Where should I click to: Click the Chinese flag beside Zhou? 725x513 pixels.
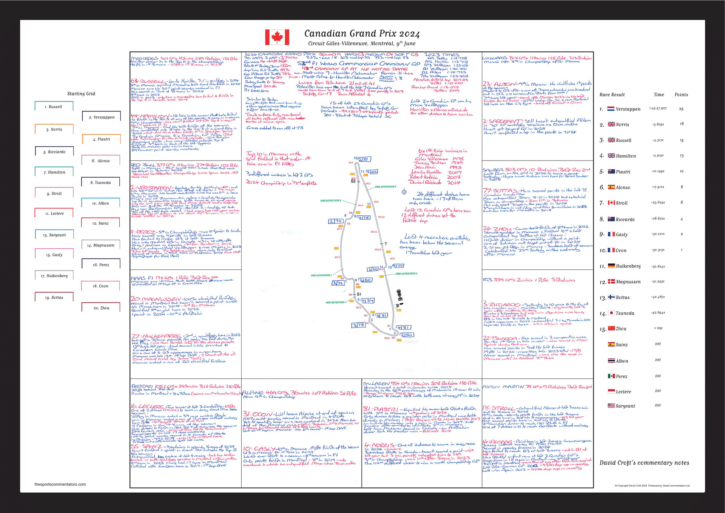point(611,328)
